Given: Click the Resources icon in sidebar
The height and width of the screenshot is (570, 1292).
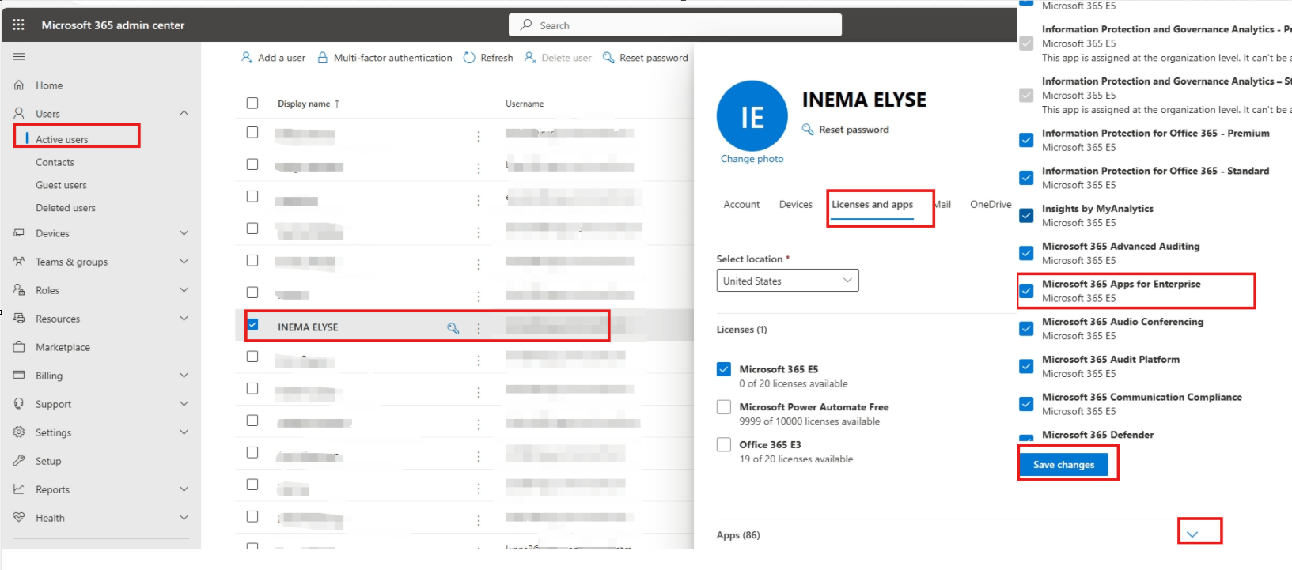Looking at the screenshot, I should pos(19,319).
